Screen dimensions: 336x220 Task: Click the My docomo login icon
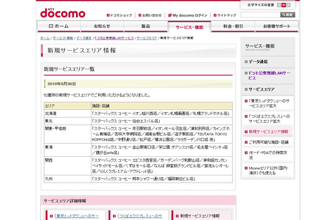click(x=170, y=15)
